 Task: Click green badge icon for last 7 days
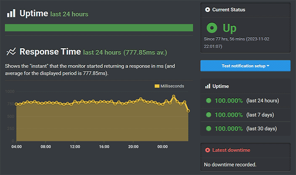click(x=209, y=115)
